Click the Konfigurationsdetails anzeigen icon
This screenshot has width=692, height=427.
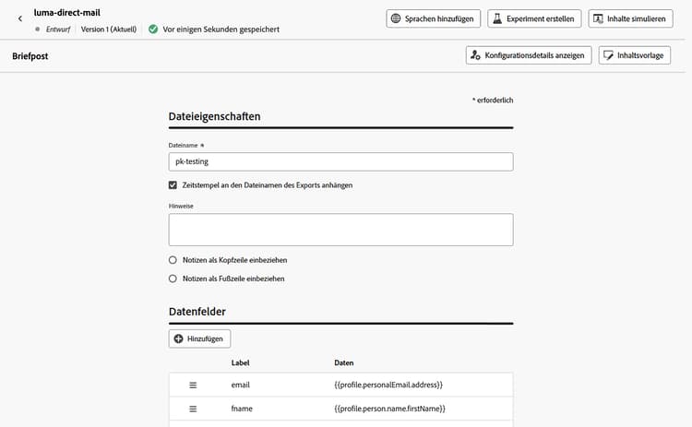point(476,55)
